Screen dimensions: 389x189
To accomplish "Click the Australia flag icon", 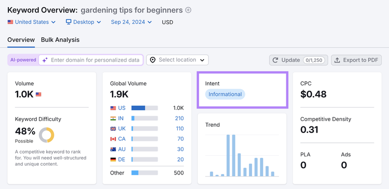I will [113, 149].
